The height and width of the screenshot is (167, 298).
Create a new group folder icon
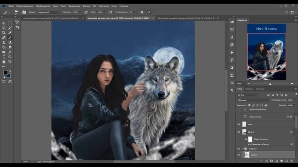click(x=281, y=161)
